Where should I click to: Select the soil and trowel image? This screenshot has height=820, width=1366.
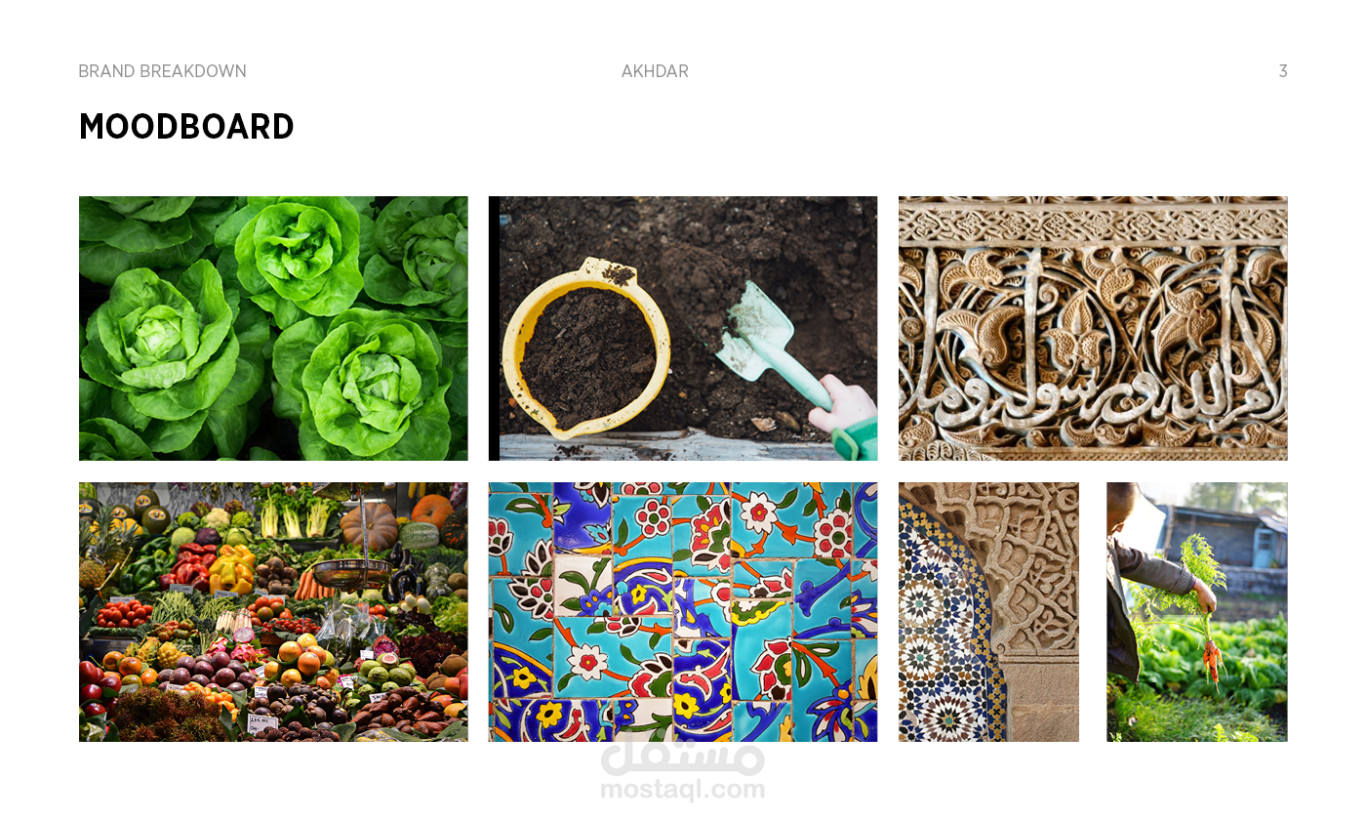[683, 328]
